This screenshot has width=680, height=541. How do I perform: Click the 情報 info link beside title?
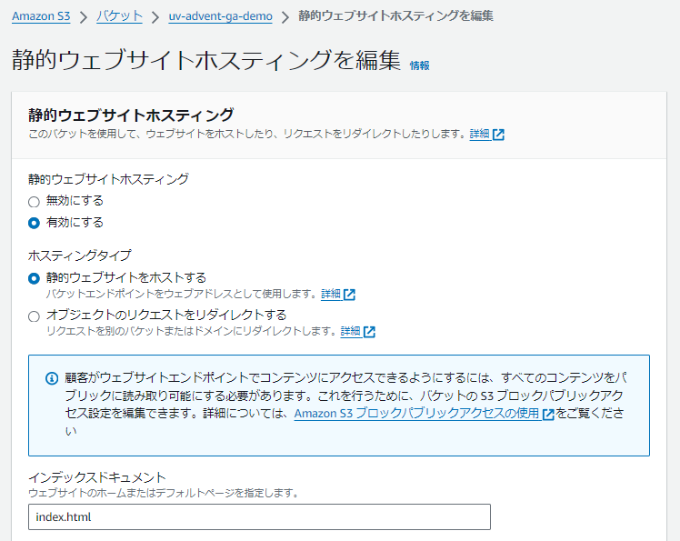419,65
